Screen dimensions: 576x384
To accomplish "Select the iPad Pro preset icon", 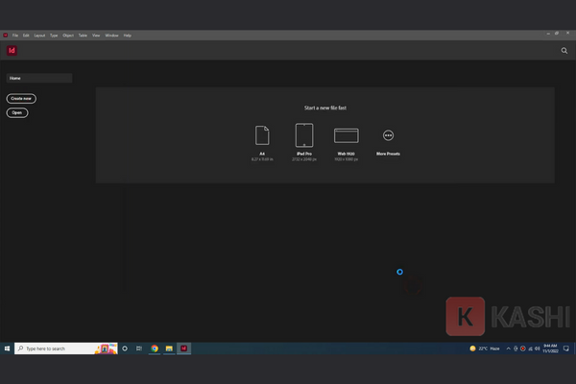I will click(x=304, y=135).
